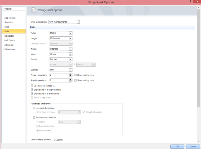Click the density volume mm^3 dropdown
The width and height of the screenshot is (201, 149).
tap(86, 65)
